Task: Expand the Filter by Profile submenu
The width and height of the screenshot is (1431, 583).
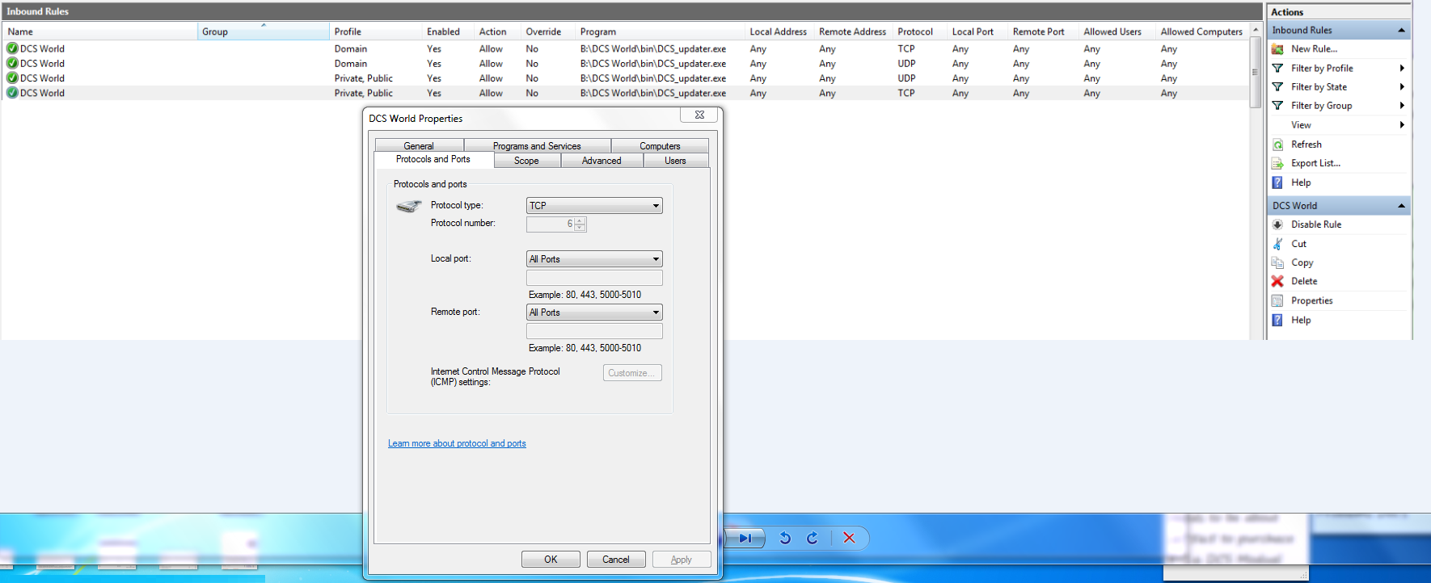Action: [1402, 69]
